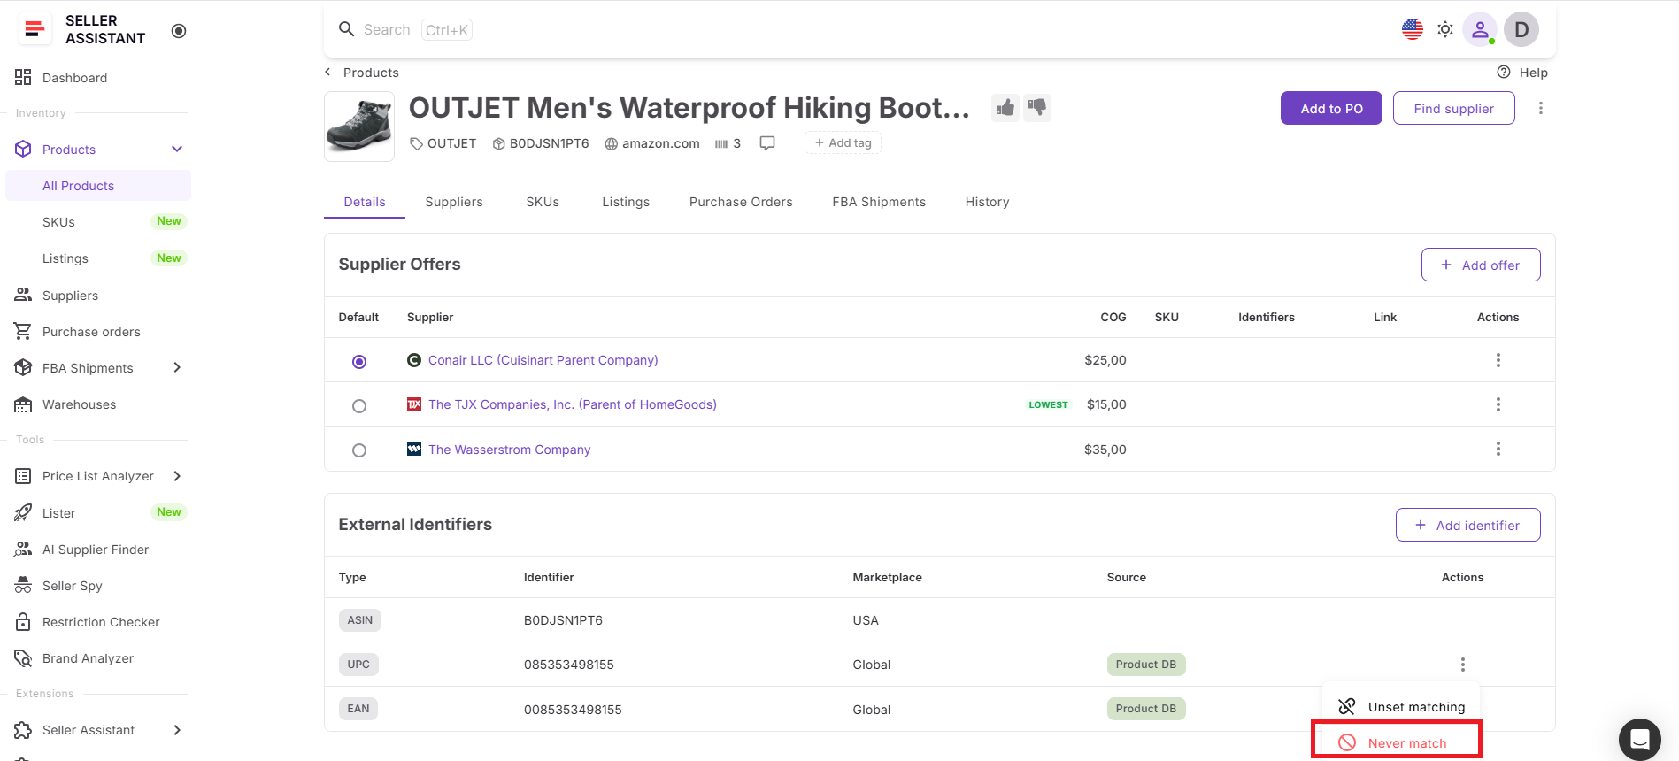
Task: Select The Wasserstrom Company as default supplier
Action: pyautogui.click(x=359, y=450)
